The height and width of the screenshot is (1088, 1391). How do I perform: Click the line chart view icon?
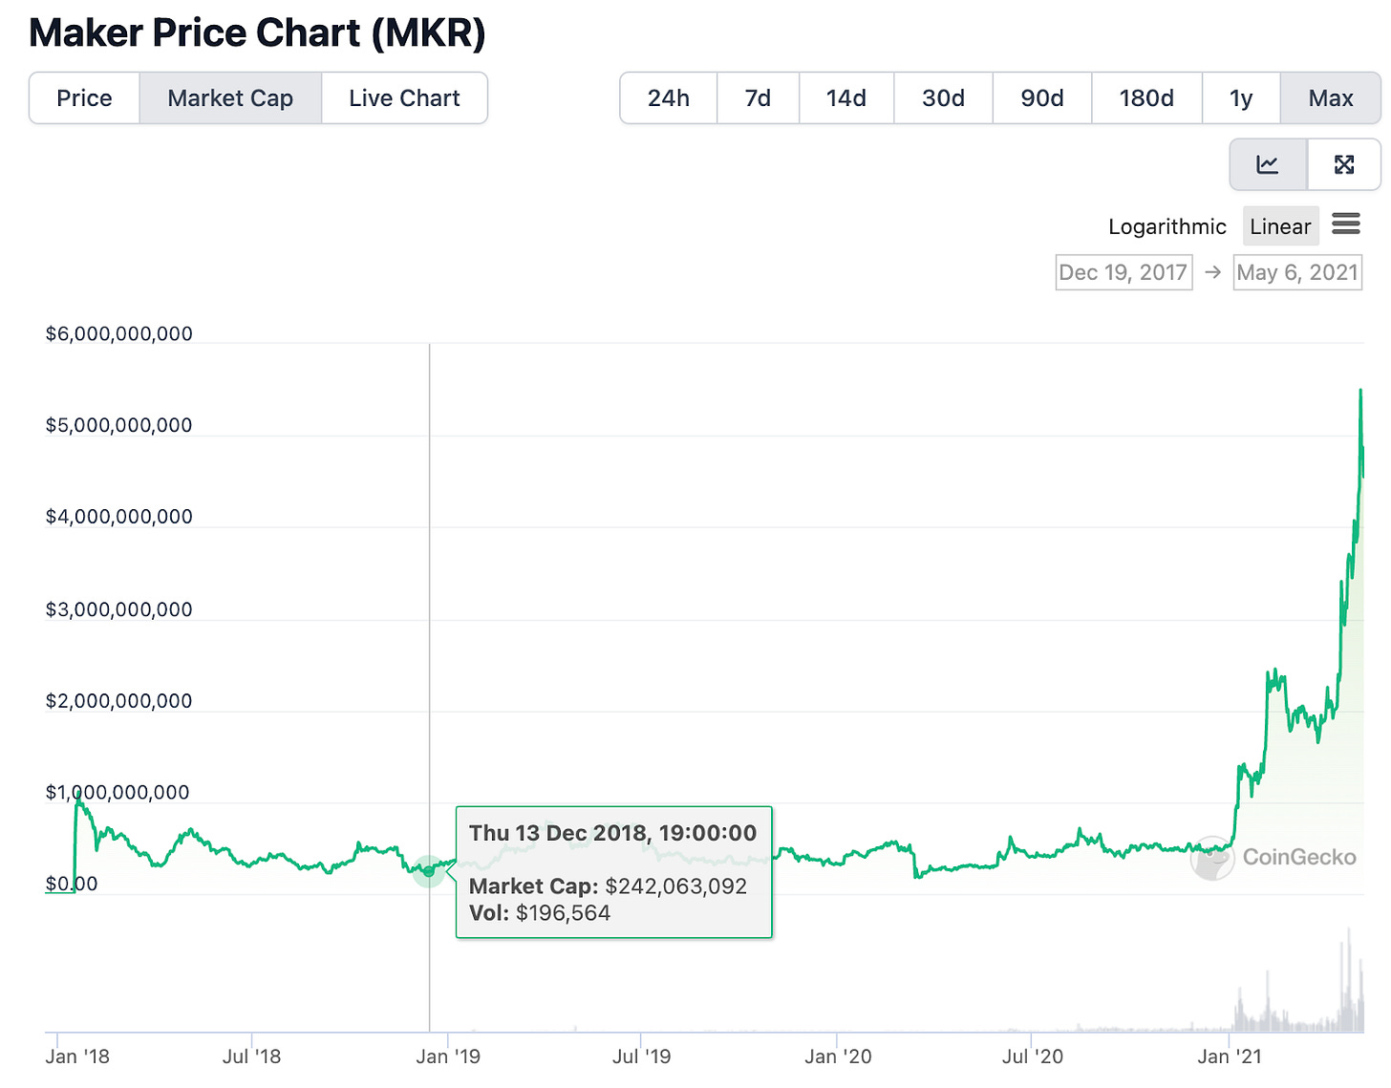click(1268, 164)
